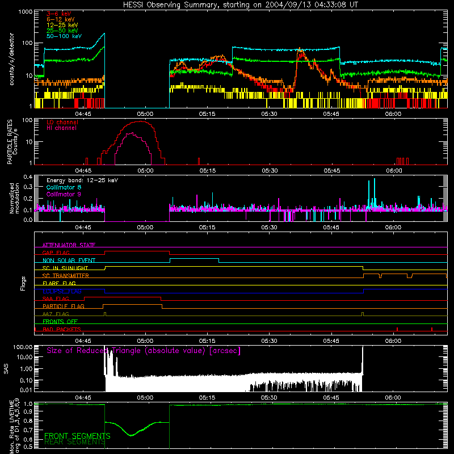Image resolution: width=454 pixels, height=454 pixels.
Task: Select the 6-12 keV legend label
Action: pyautogui.click(x=61, y=19)
